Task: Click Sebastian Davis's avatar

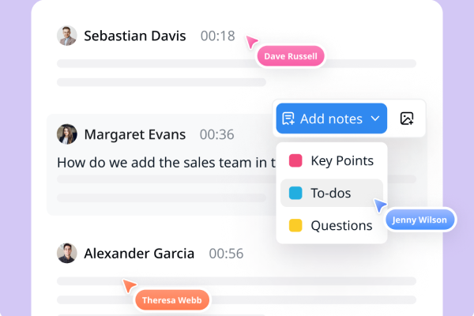Action: point(67,36)
